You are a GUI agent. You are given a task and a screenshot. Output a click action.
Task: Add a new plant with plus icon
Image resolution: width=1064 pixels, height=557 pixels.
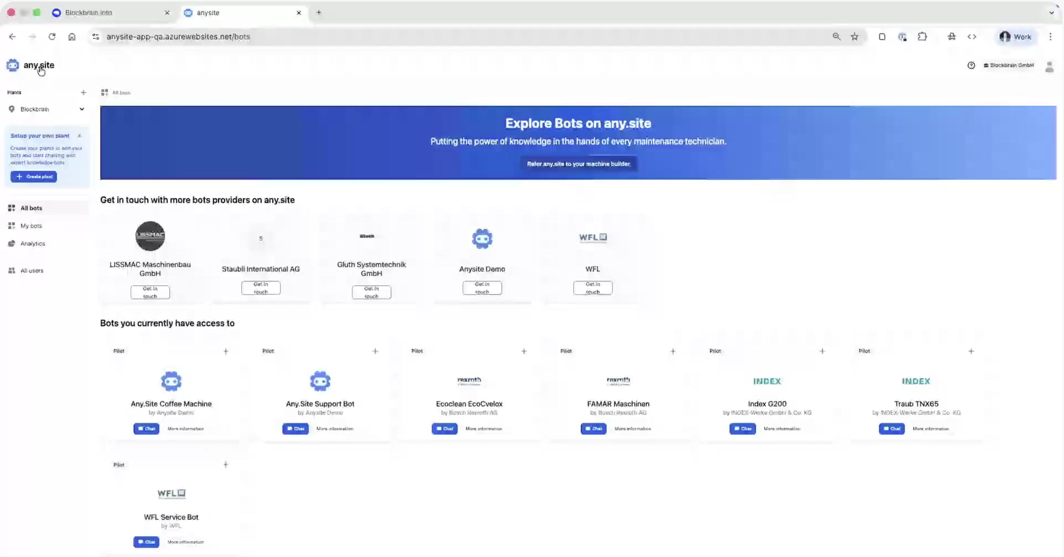(83, 92)
